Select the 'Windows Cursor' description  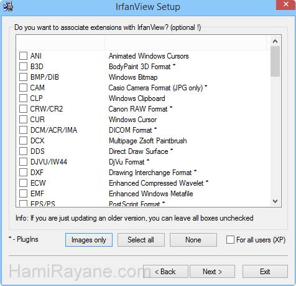pos(132,120)
